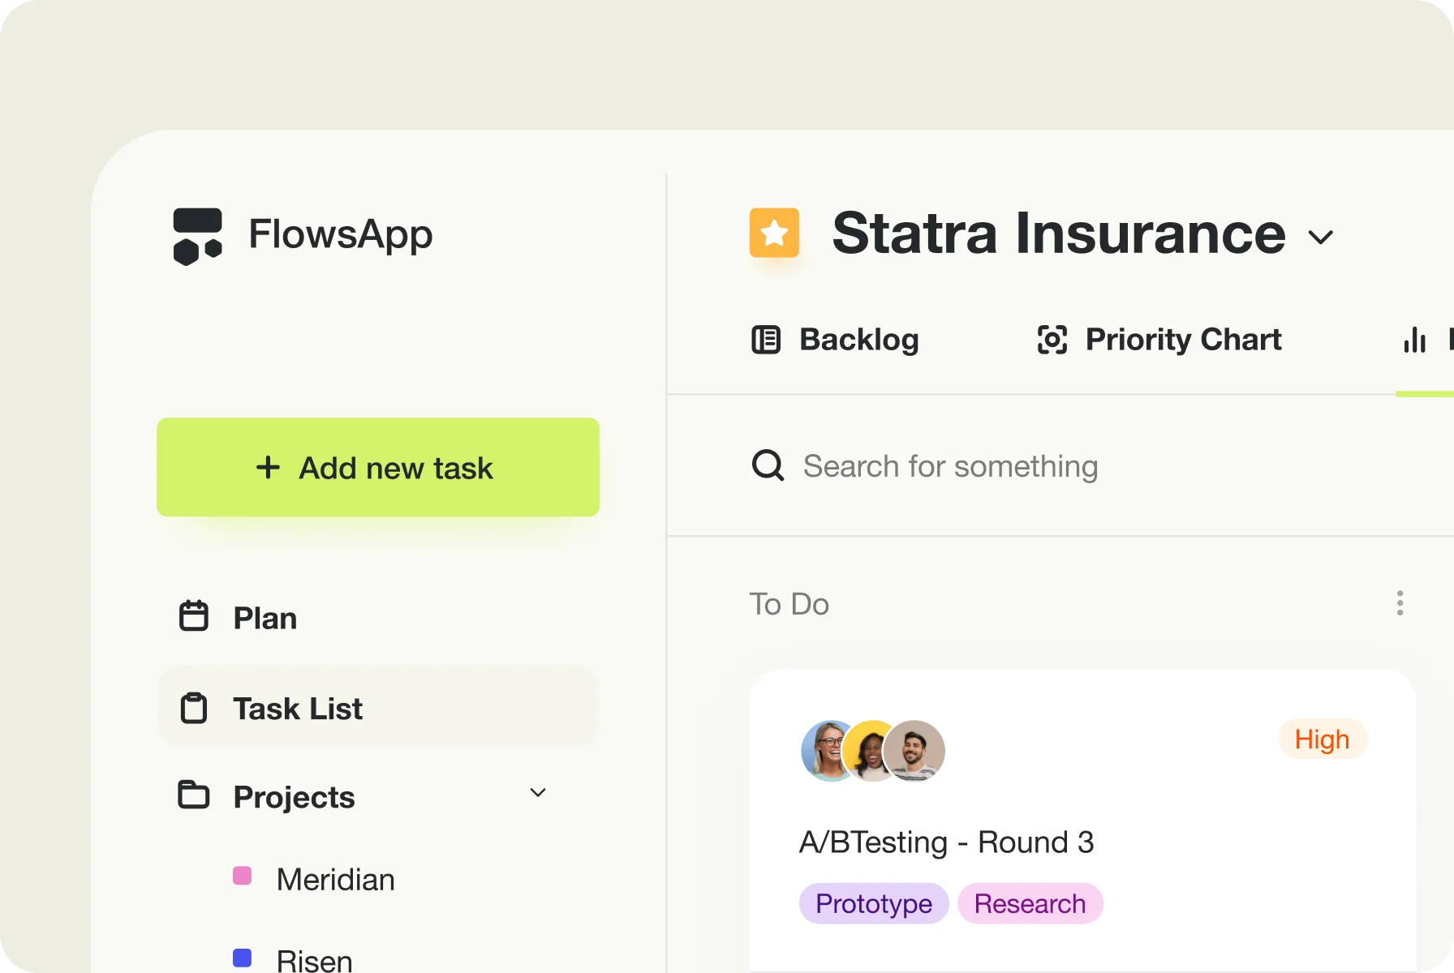Image resolution: width=1454 pixels, height=973 pixels.
Task: Click the plus icon in Add new task
Action: point(268,467)
